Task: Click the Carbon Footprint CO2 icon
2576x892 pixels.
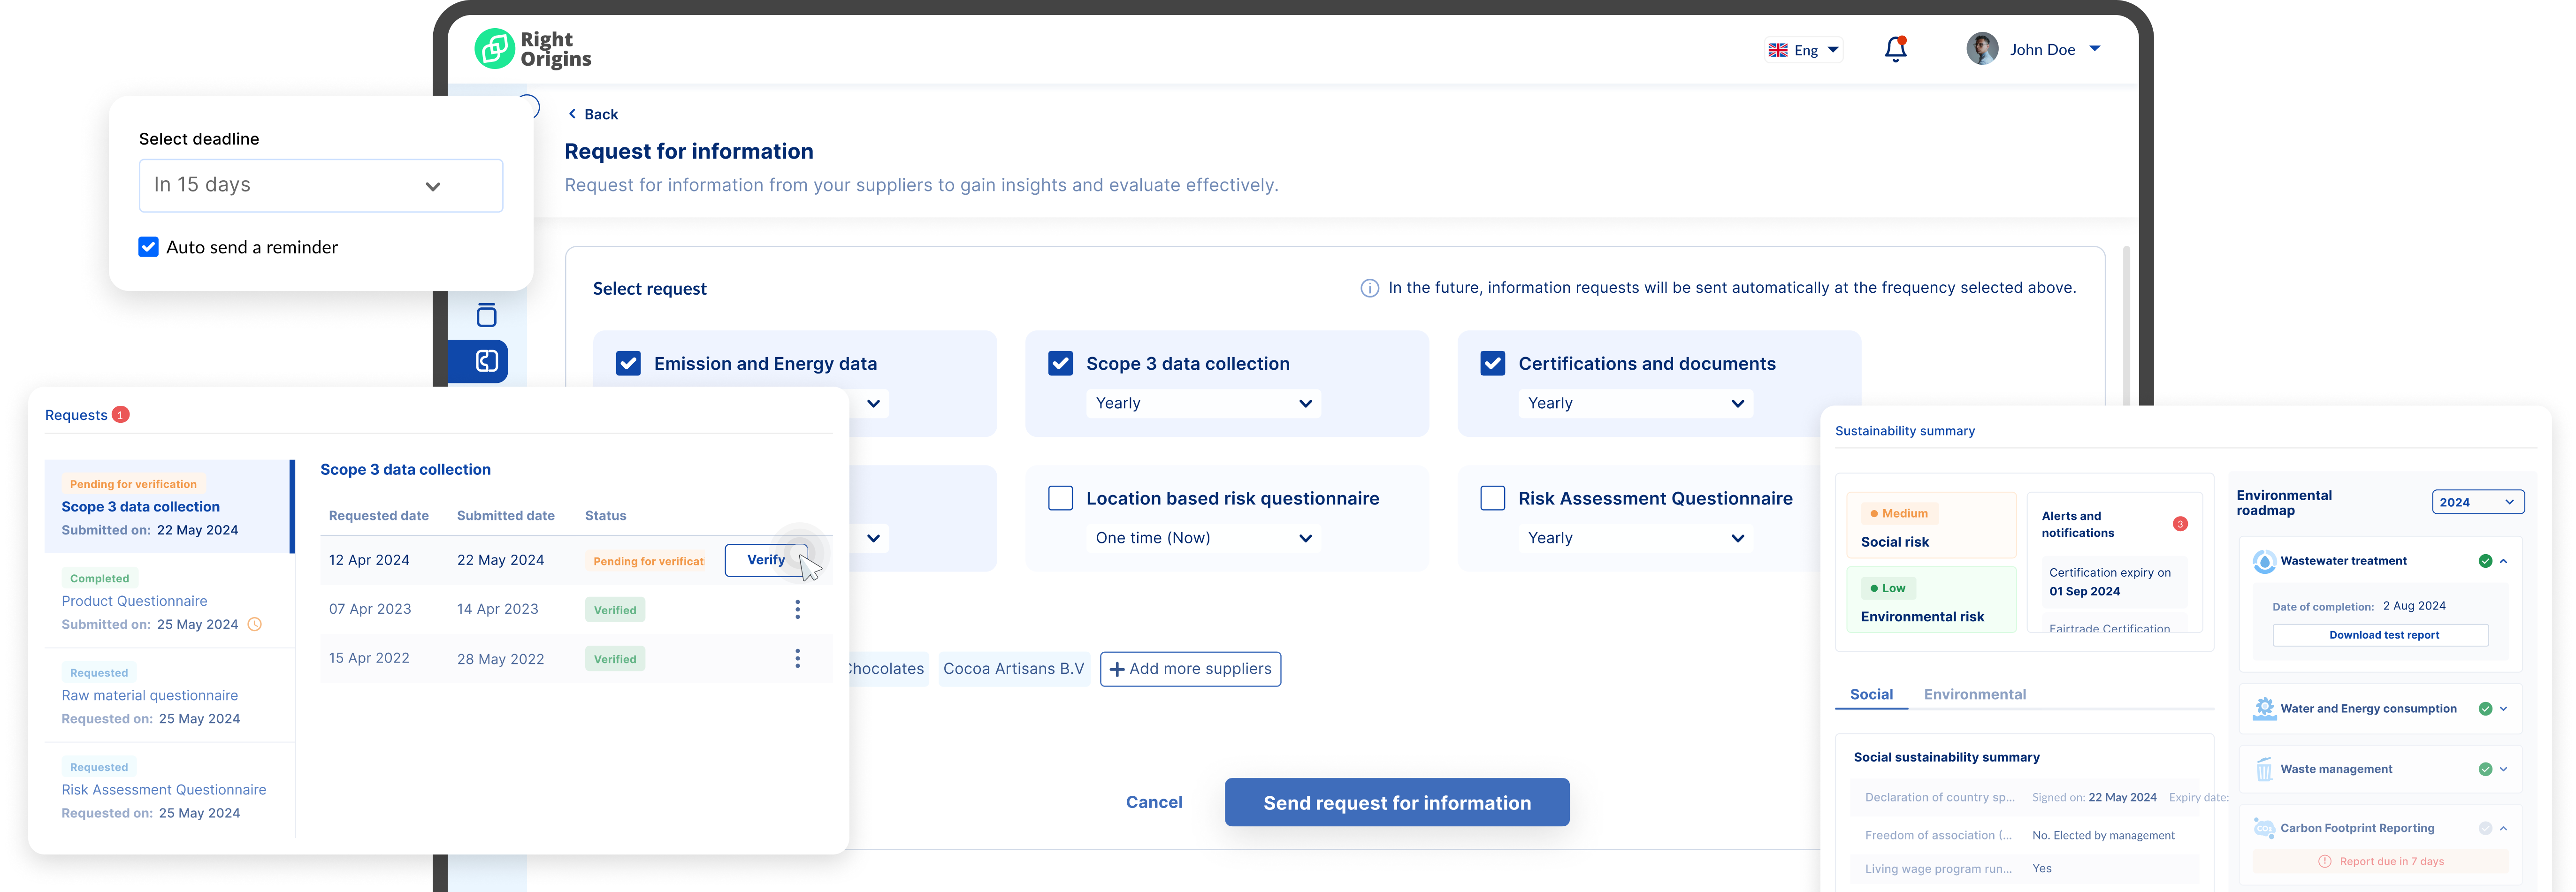Action: (x=2264, y=828)
